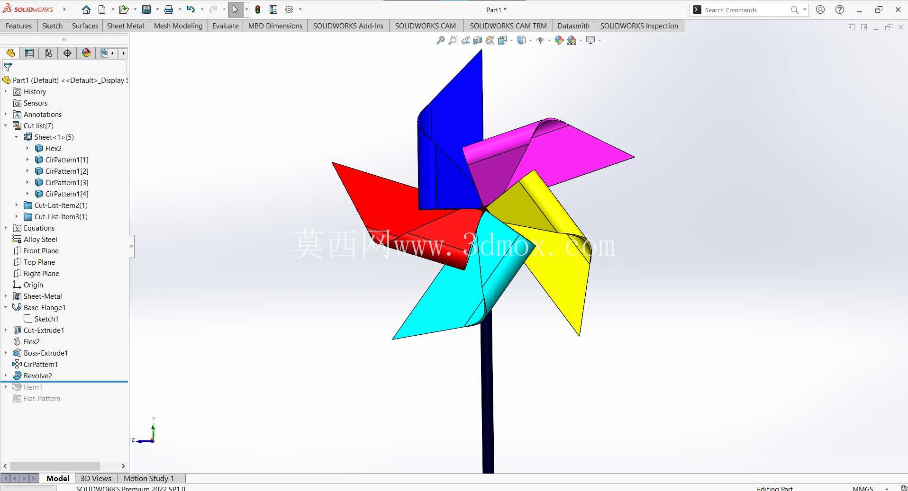Open the Login user icon

coord(820,9)
